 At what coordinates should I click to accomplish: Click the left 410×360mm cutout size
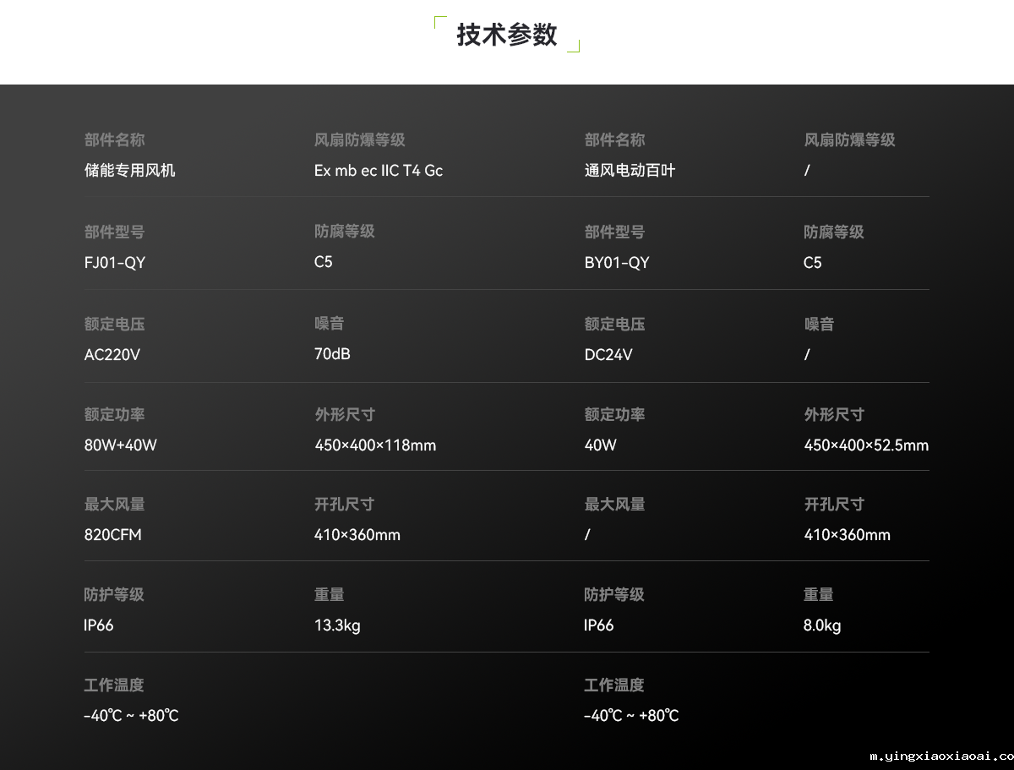click(x=357, y=534)
